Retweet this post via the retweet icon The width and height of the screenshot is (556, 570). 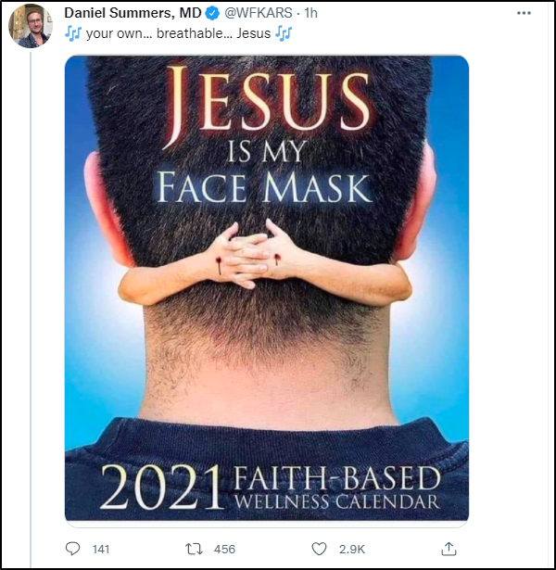pyautogui.click(x=196, y=549)
